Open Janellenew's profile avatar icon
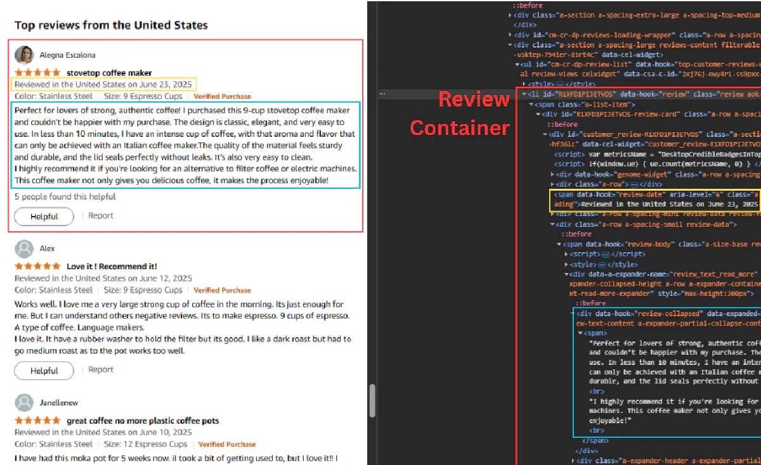Screen dimensions: 761x465 tap(24, 402)
